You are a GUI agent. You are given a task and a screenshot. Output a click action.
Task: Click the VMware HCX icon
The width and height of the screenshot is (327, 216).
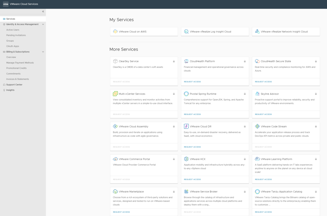[x=186, y=159]
